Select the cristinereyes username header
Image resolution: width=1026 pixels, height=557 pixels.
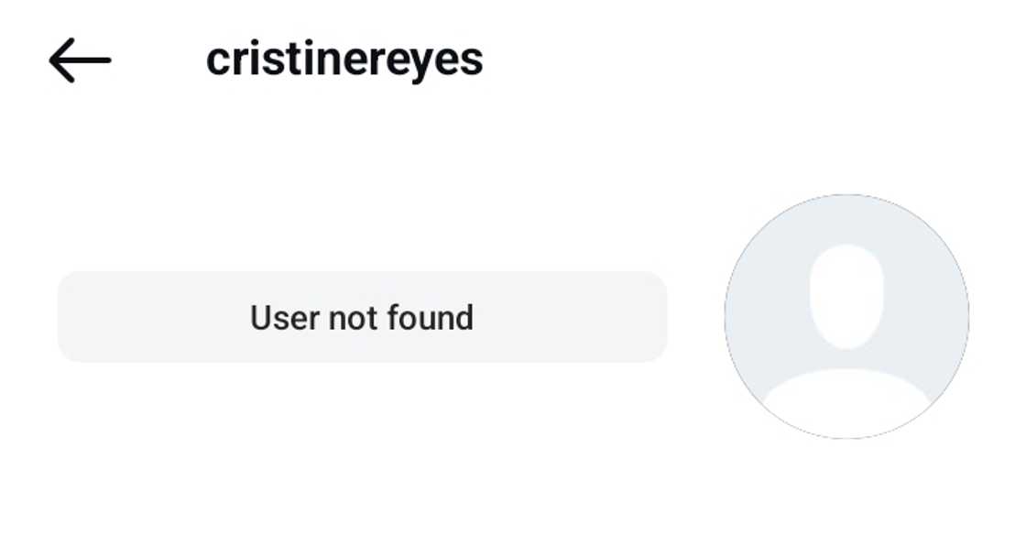pos(344,60)
